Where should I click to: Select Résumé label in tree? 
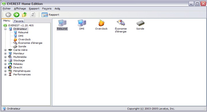23,32
